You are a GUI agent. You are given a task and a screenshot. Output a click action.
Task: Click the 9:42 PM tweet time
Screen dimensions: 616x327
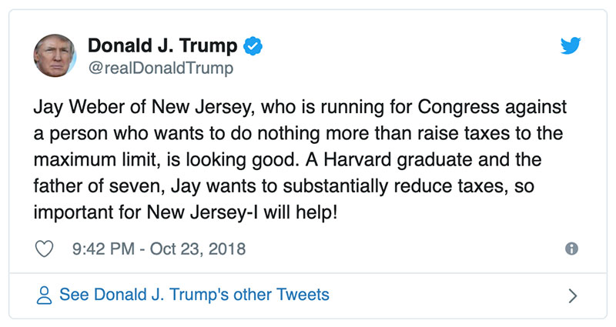tap(102, 249)
